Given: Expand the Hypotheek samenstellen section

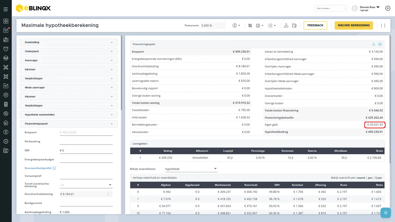Looking at the screenshot, I should (69, 114).
